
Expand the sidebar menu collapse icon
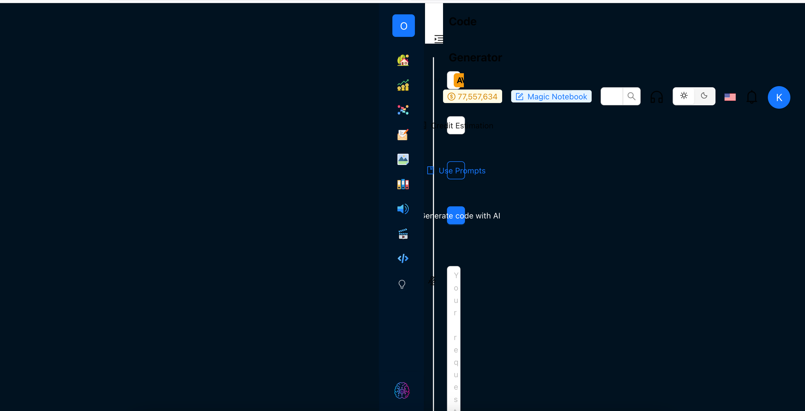click(439, 39)
